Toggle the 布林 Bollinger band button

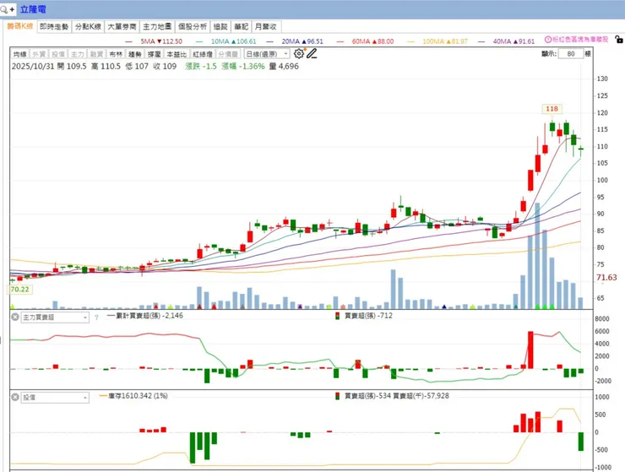click(x=116, y=54)
